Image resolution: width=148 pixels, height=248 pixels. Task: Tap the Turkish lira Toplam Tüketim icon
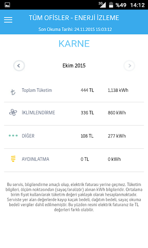[13, 92]
